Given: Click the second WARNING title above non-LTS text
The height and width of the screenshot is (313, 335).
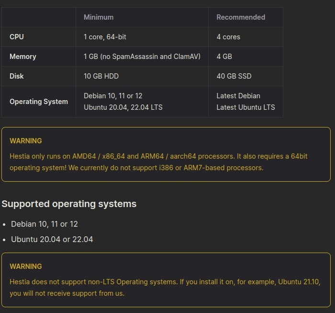Looking at the screenshot, I should click(x=26, y=267).
